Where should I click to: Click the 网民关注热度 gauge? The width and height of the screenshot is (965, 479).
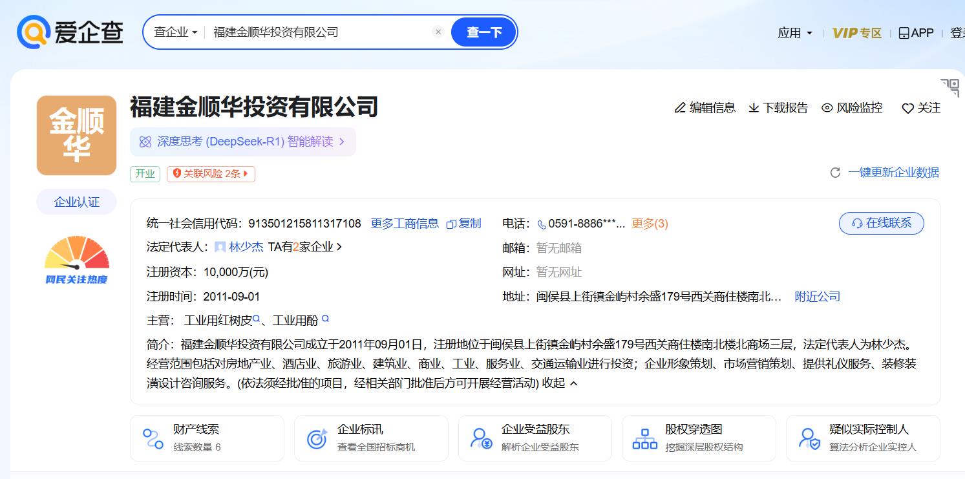(76, 261)
